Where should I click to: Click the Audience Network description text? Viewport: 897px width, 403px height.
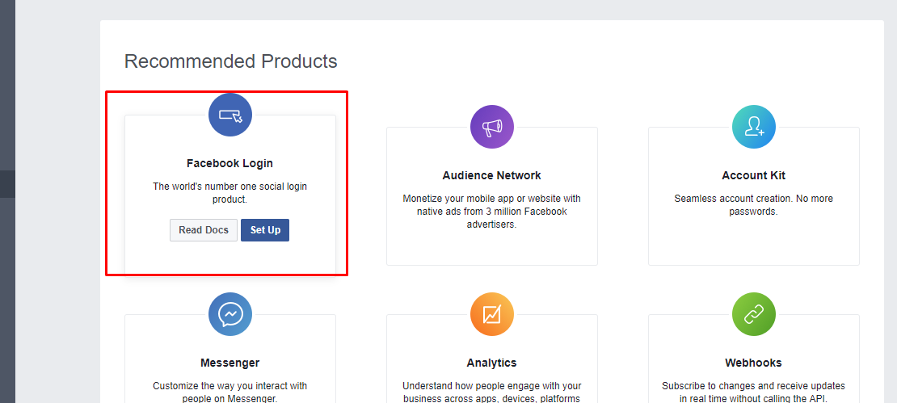(492, 212)
